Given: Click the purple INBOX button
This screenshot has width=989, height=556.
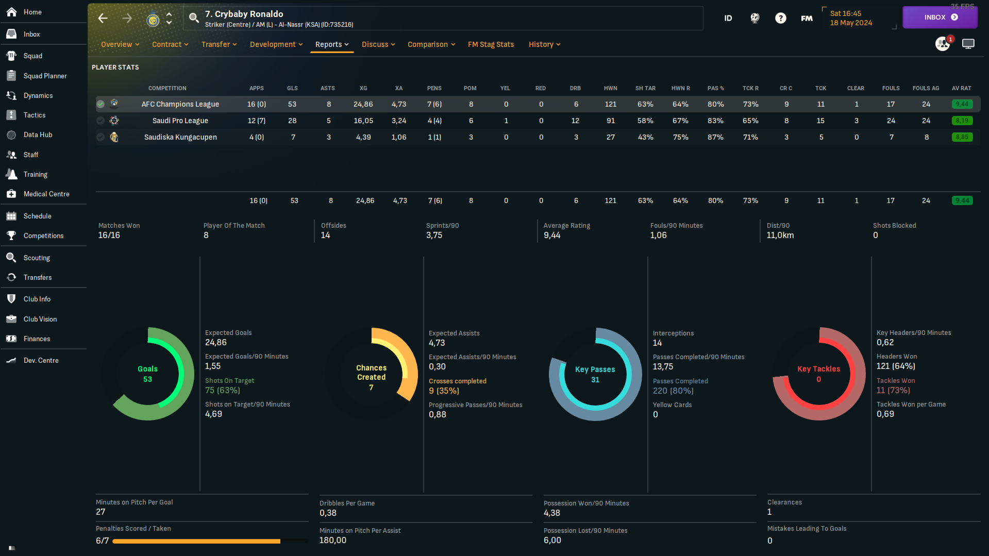Looking at the screenshot, I should [x=940, y=17].
